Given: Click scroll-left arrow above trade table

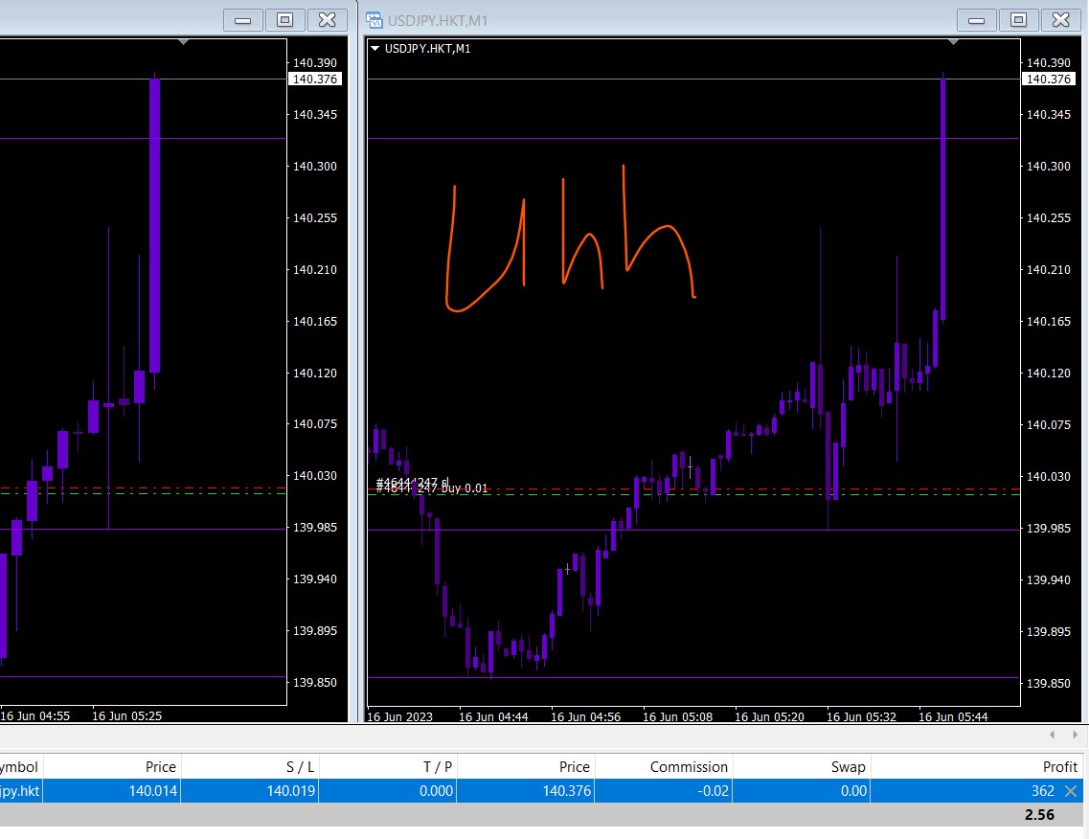Looking at the screenshot, I should pyautogui.click(x=1053, y=734).
